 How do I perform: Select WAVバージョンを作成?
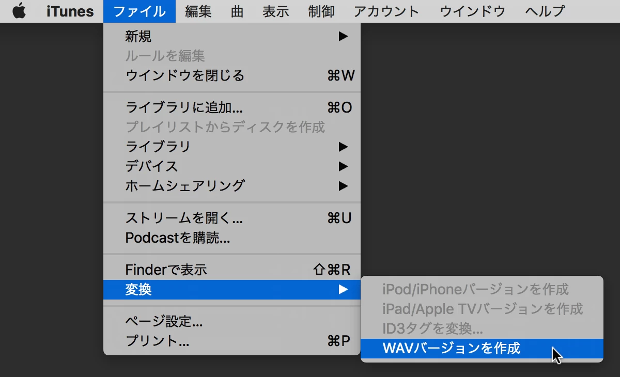(x=482, y=349)
